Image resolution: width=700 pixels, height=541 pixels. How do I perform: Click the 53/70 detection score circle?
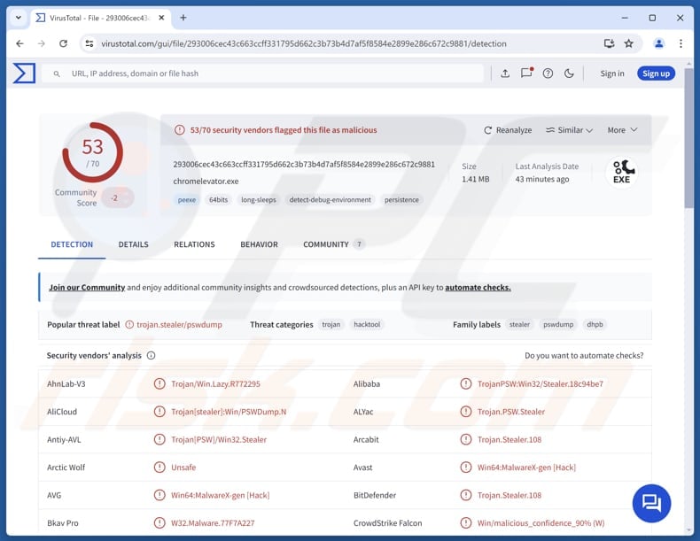(92, 152)
